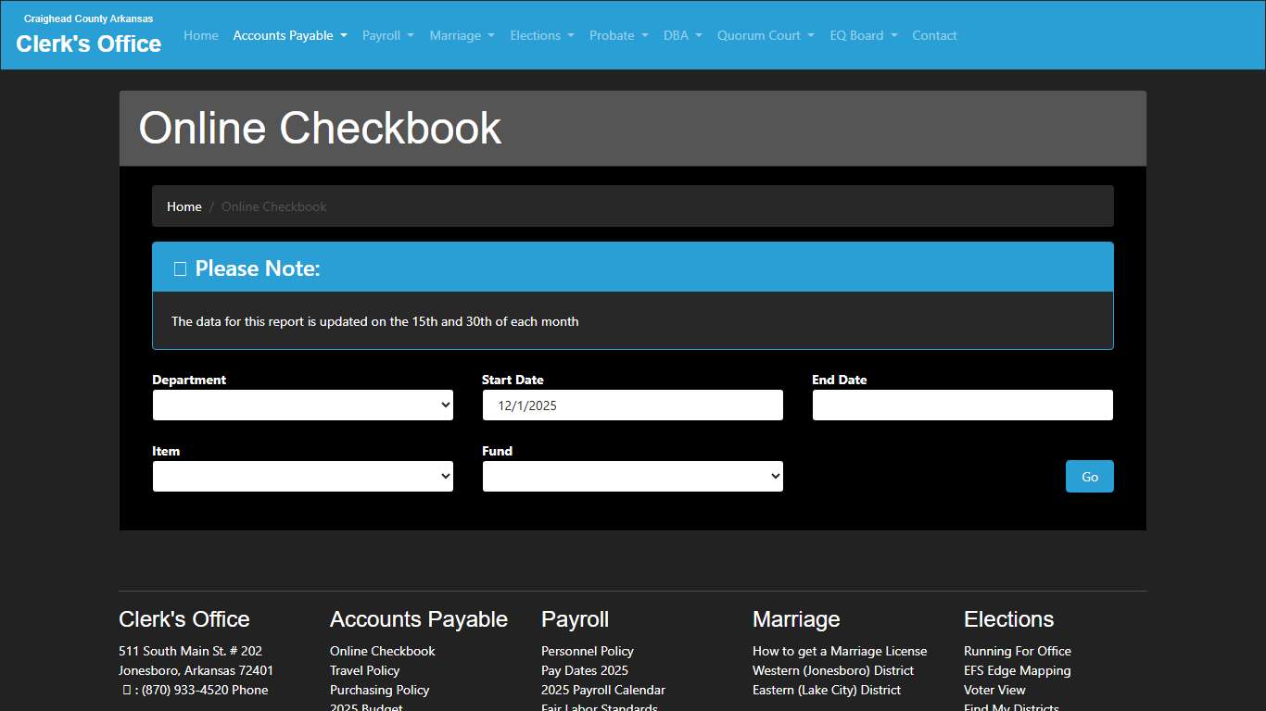Click the Go button
This screenshot has height=711, width=1266.
click(1089, 476)
